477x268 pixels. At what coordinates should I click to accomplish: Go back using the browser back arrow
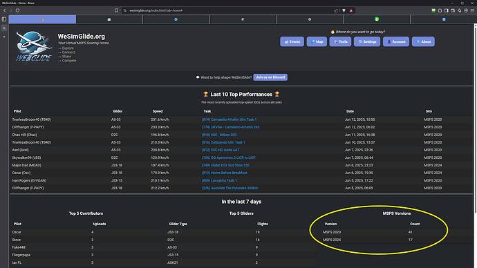tap(5, 10)
